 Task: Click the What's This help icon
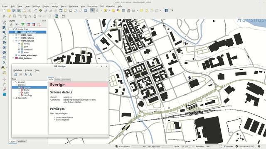tap(171, 11)
